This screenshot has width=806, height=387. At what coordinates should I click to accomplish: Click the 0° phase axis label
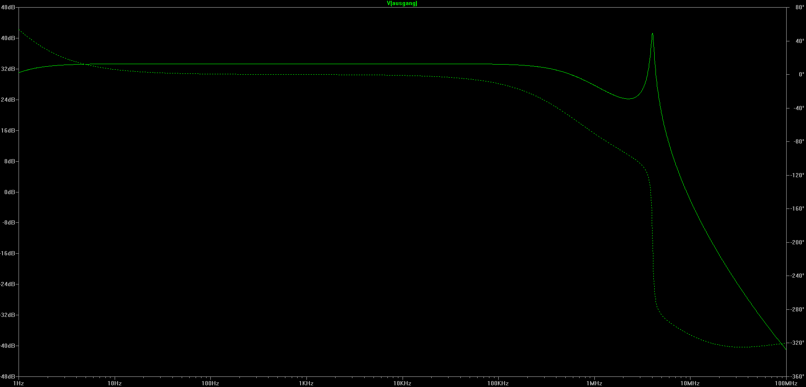pyautogui.click(x=801, y=74)
